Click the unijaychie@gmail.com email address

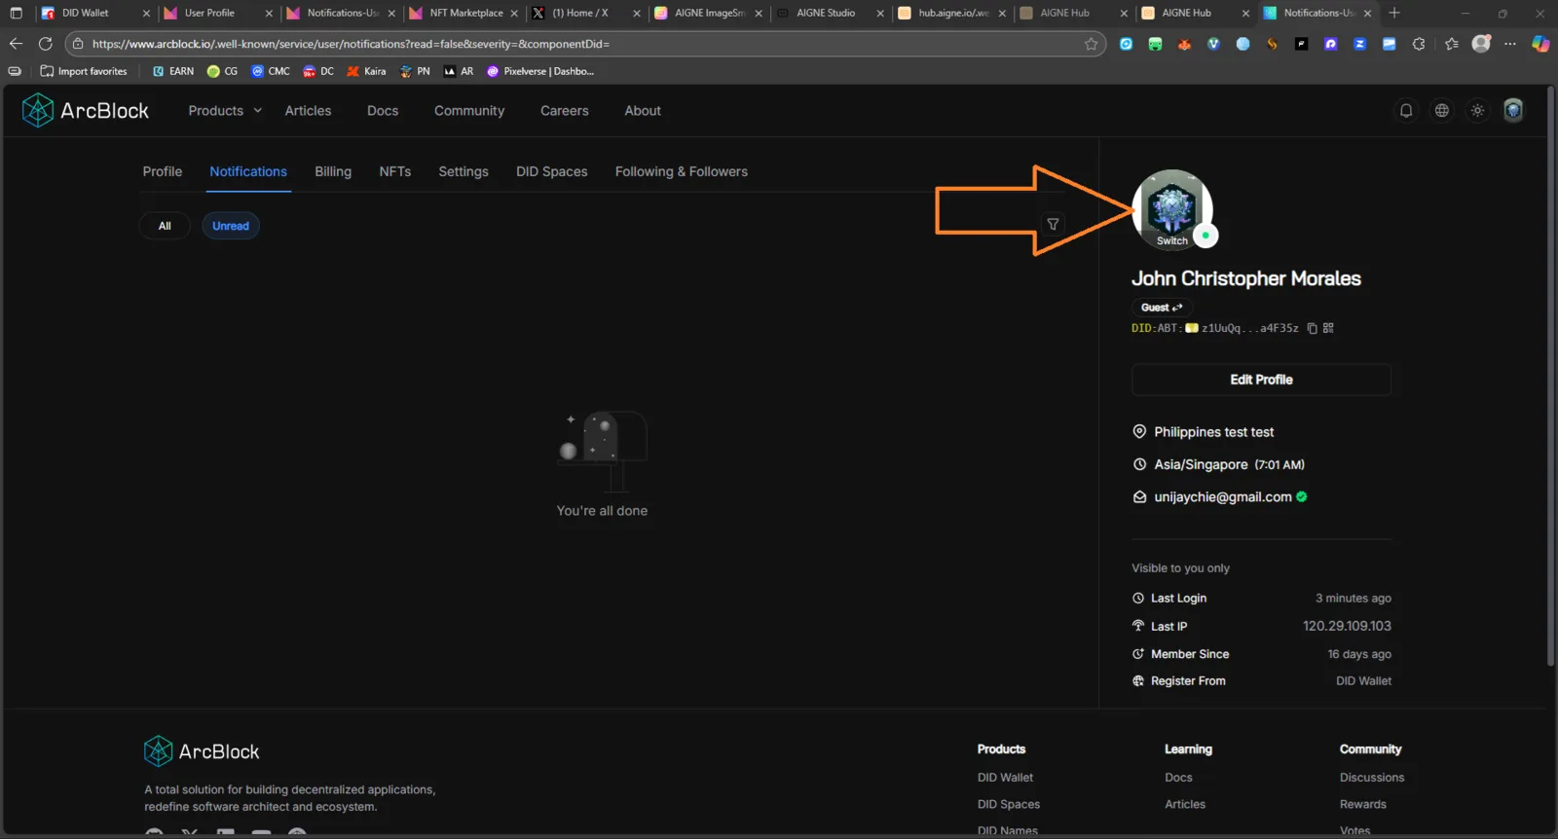coord(1223,497)
